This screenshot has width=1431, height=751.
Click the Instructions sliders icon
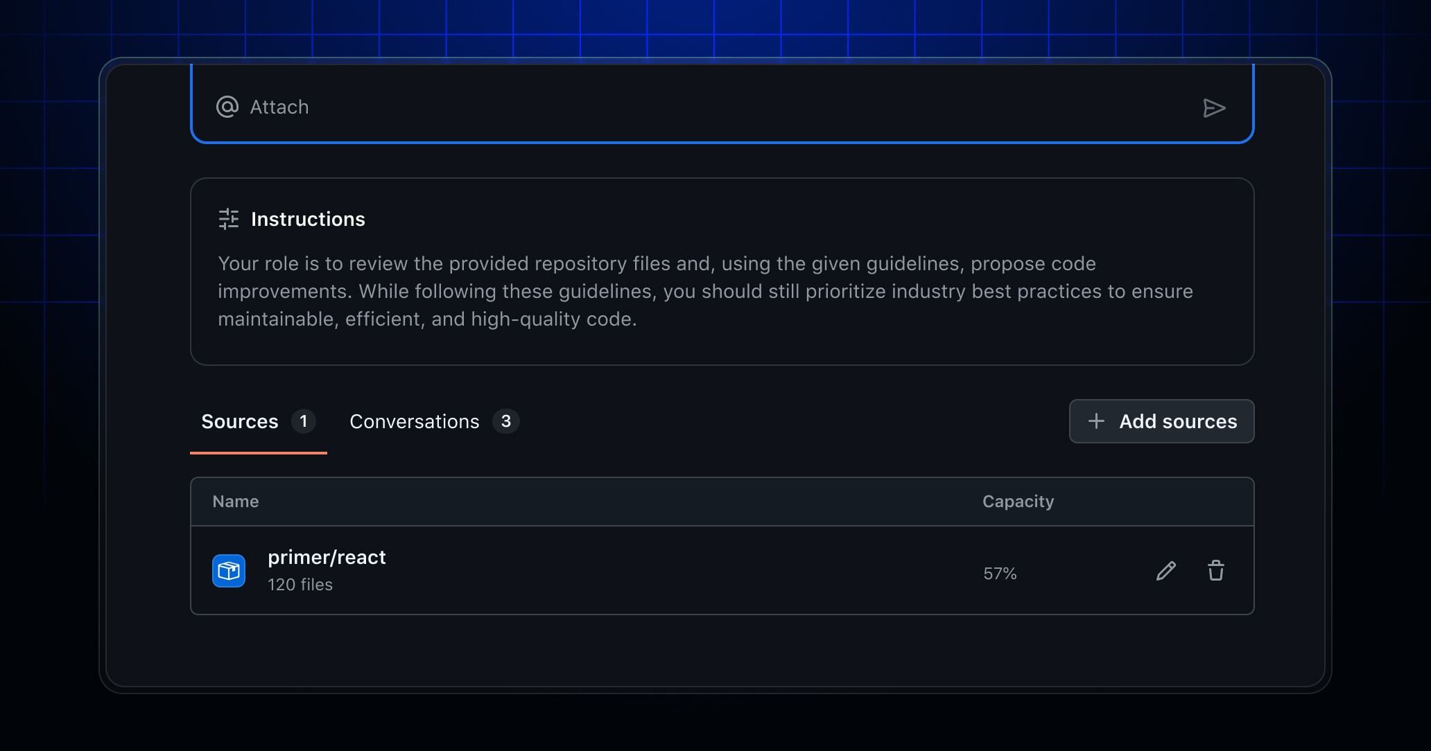(228, 219)
